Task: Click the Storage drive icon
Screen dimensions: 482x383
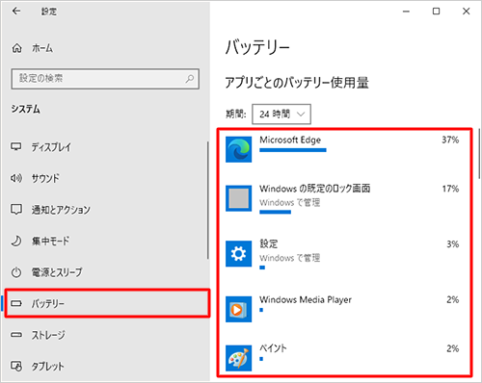Action: pyautogui.click(x=16, y=335)
